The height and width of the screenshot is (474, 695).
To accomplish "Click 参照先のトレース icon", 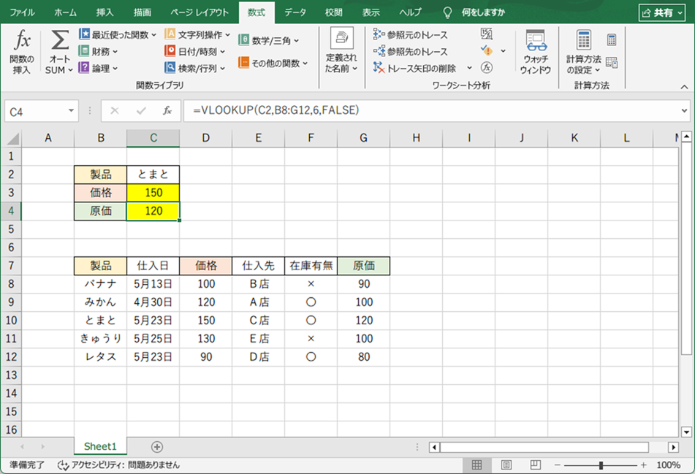I will 379,51.
